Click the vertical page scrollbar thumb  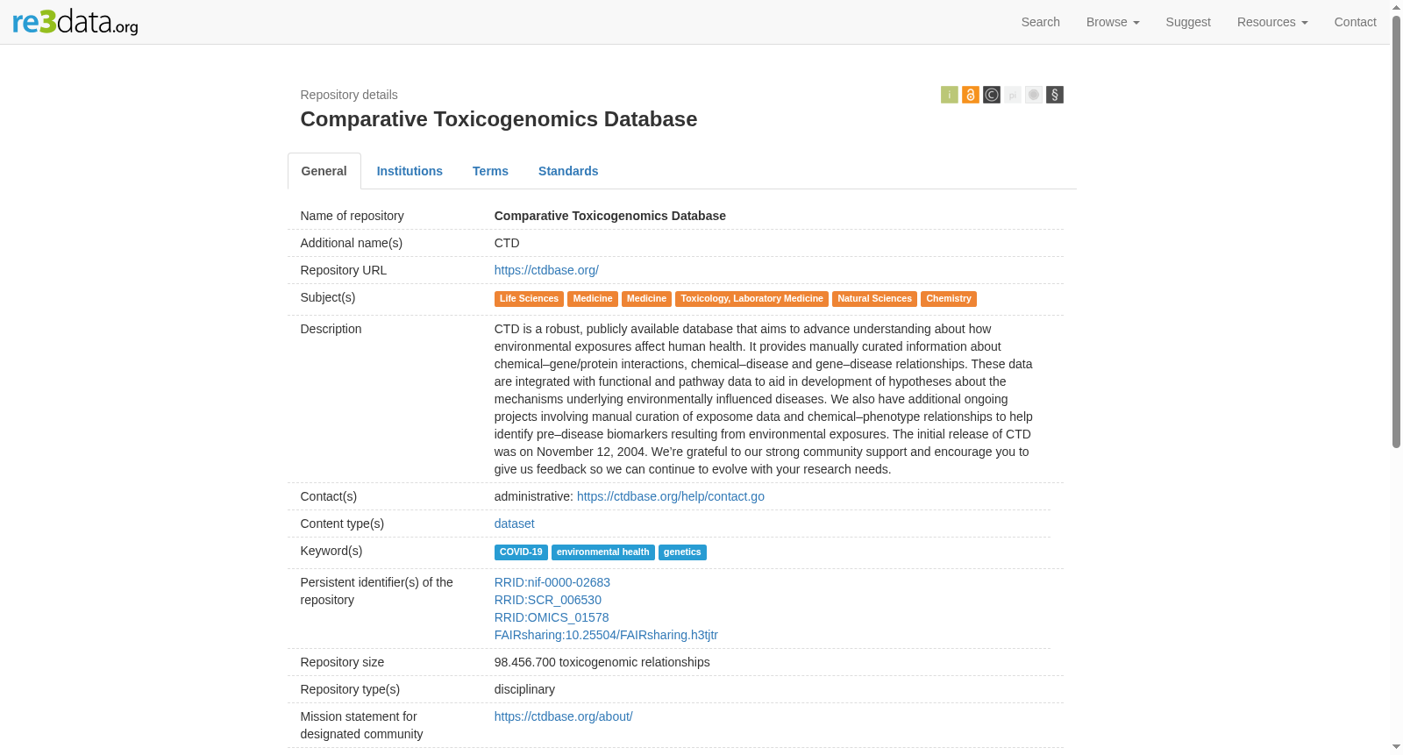(1396, 232)
